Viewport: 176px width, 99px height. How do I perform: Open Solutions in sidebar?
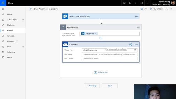point(13,52)
